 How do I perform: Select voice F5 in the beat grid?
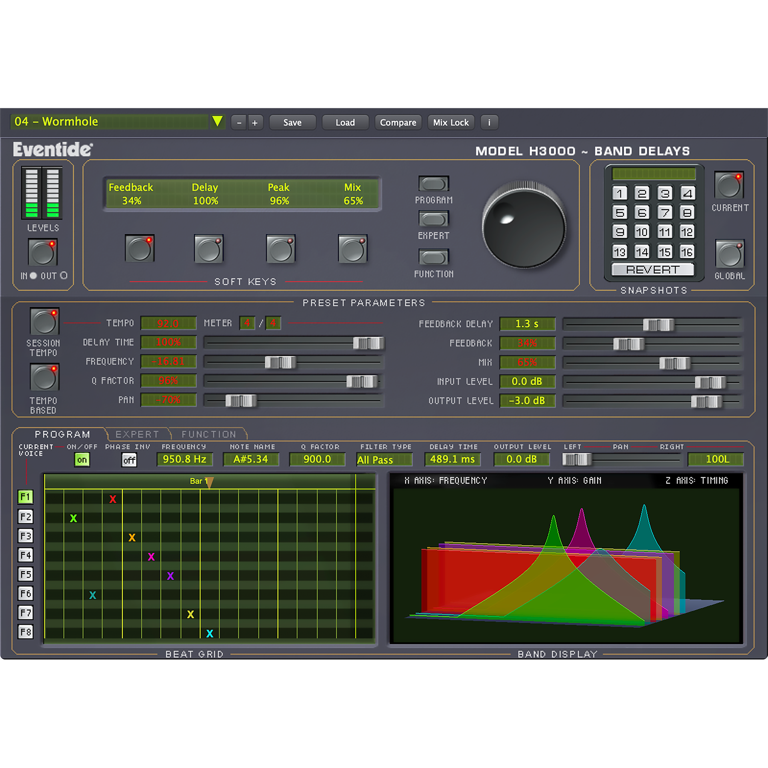26,574
